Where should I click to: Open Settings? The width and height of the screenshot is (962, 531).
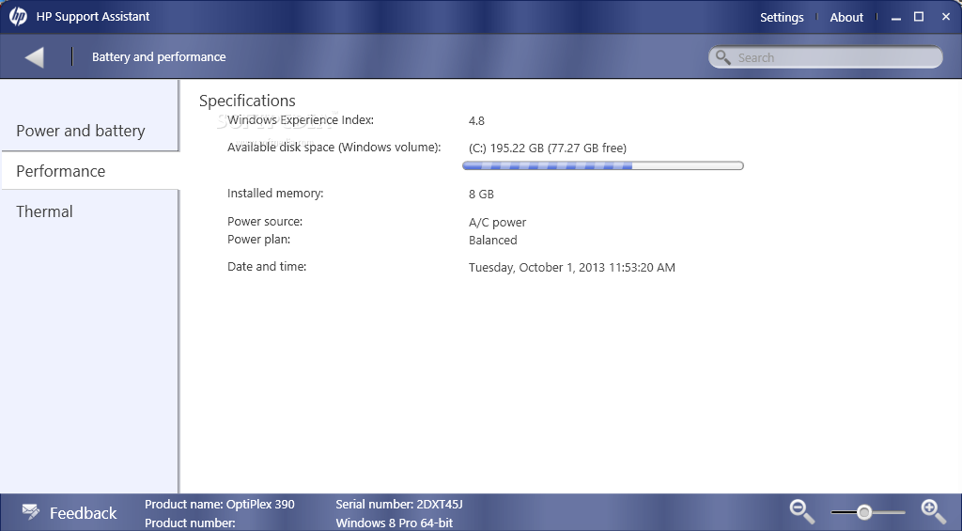point(782,17)
